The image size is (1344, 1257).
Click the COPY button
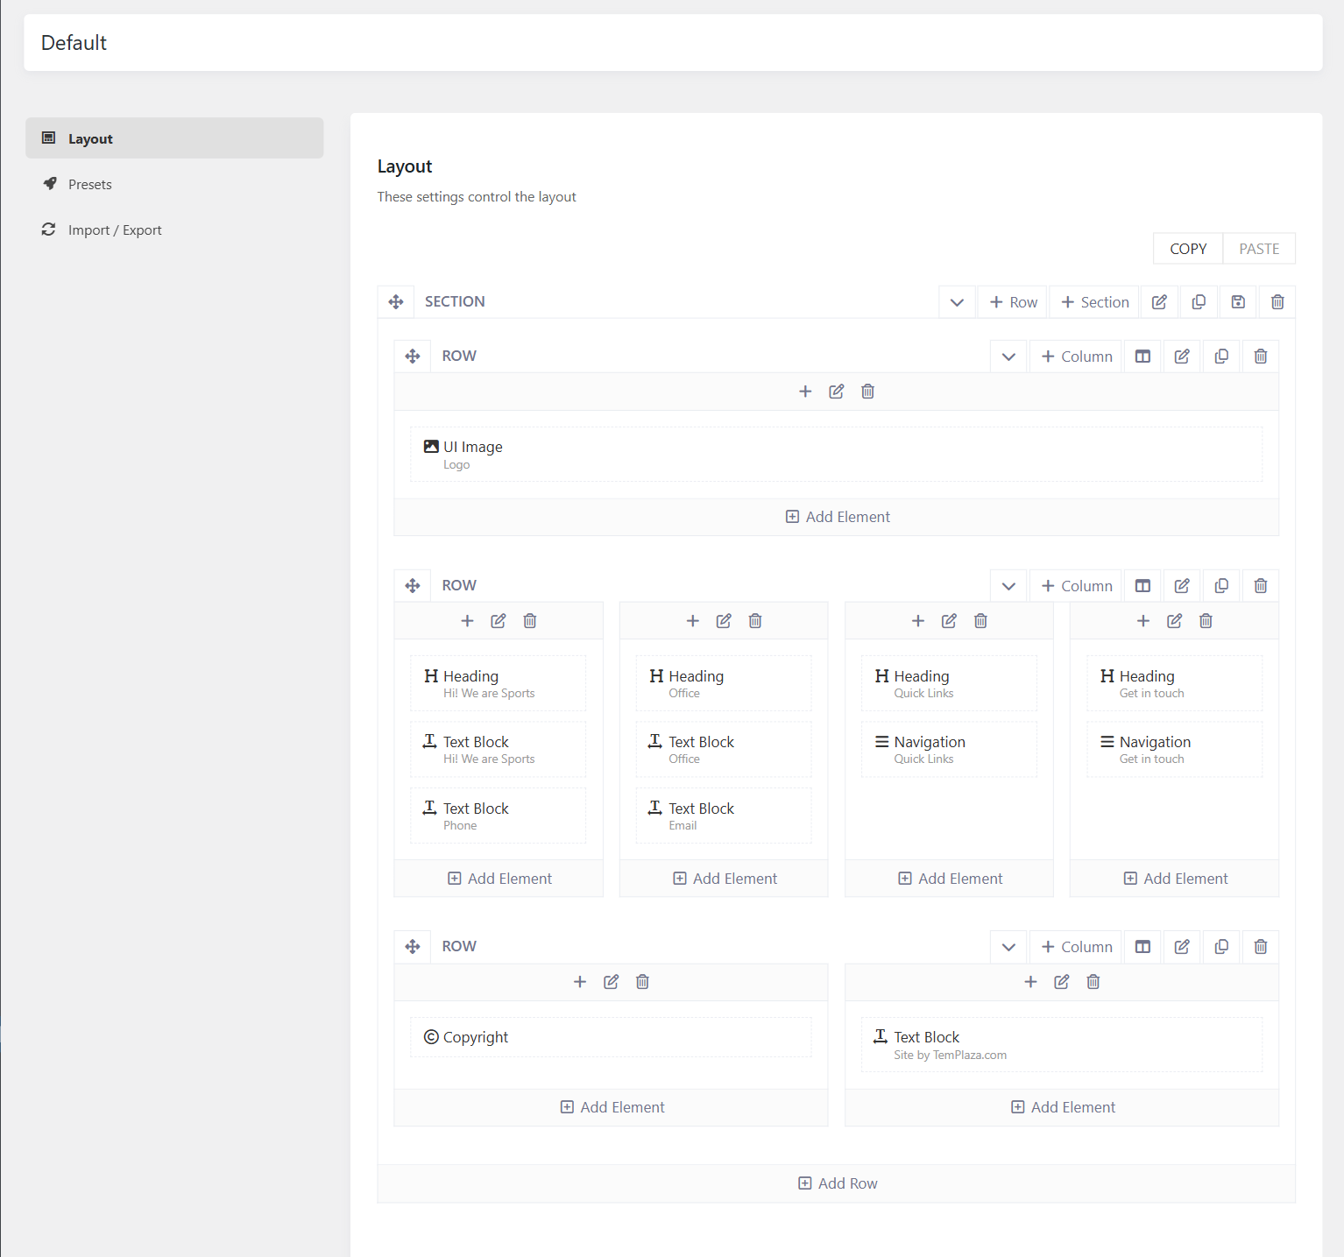(1187, 248)
